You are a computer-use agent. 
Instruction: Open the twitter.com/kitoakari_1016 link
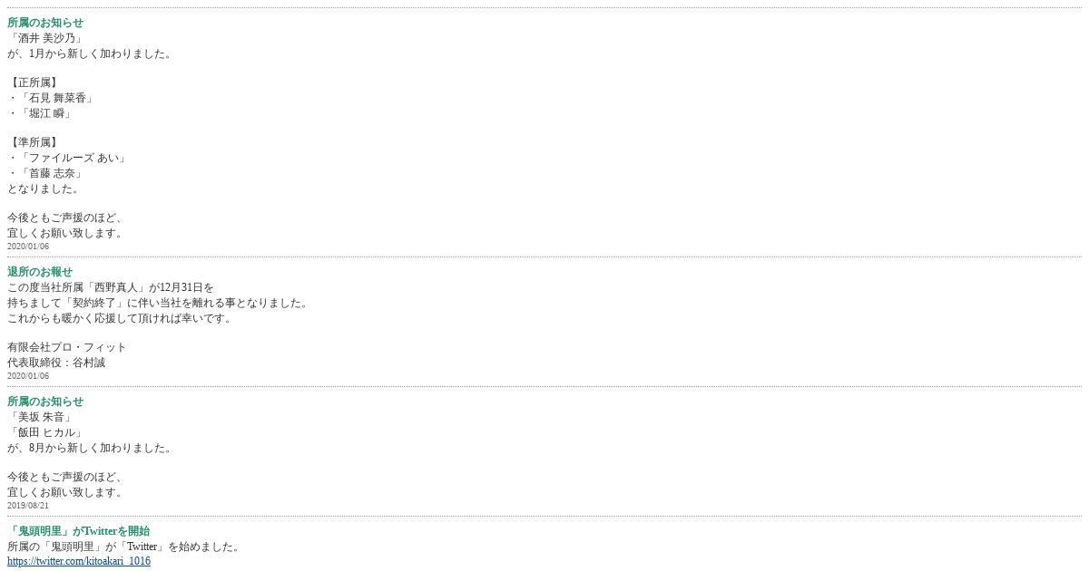point(79,561)
